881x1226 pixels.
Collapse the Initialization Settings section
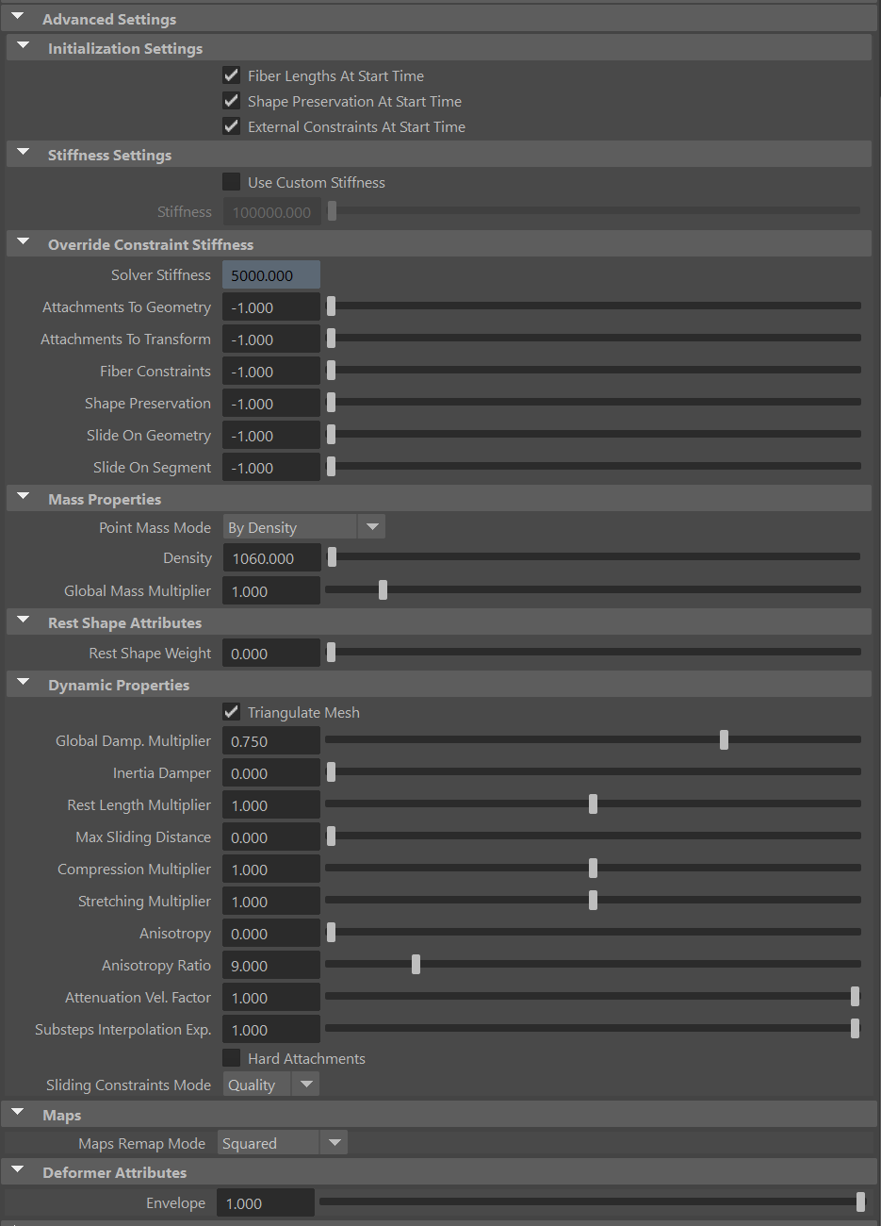[x=23, y=44]
